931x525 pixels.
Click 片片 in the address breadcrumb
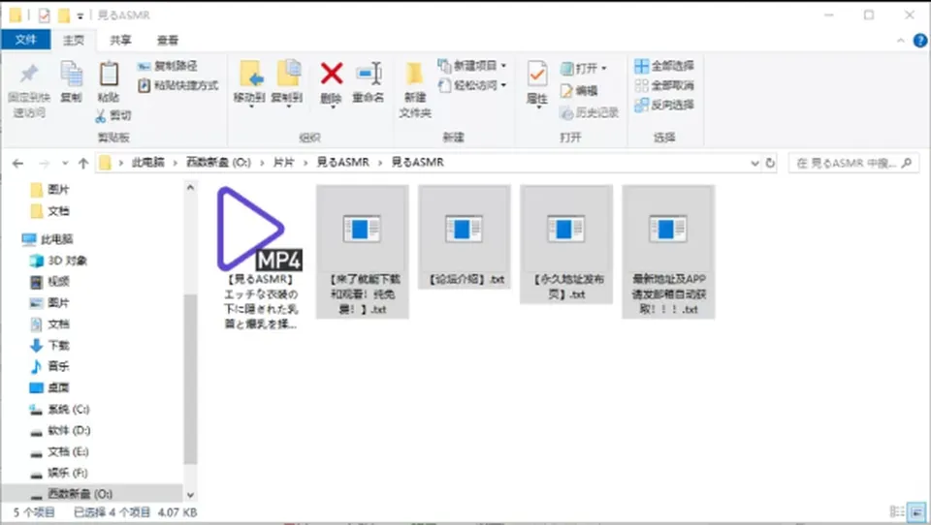click(283, 163)
